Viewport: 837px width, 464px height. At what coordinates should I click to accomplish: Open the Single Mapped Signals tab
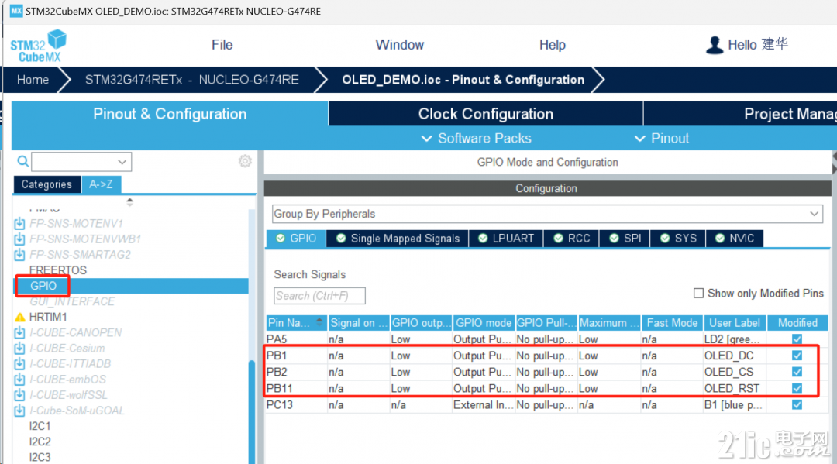[x=398, y=239]
